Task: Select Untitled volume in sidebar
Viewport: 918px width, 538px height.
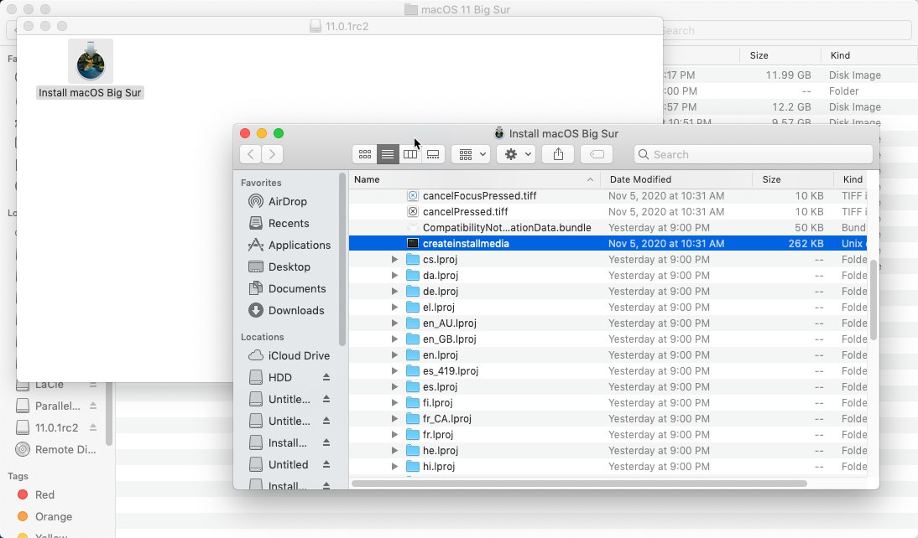Action: [x=288, y=464]
